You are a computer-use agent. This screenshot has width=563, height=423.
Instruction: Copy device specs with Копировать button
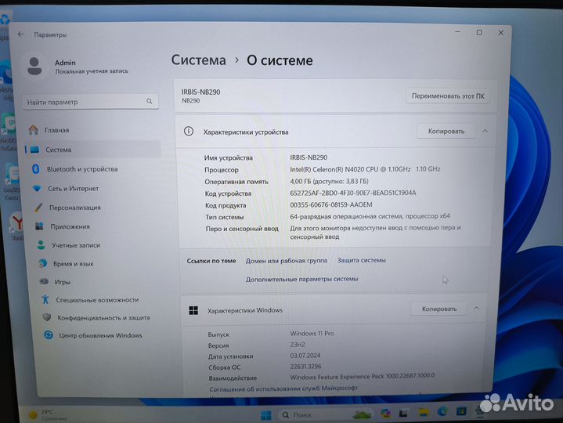(446, 132)
